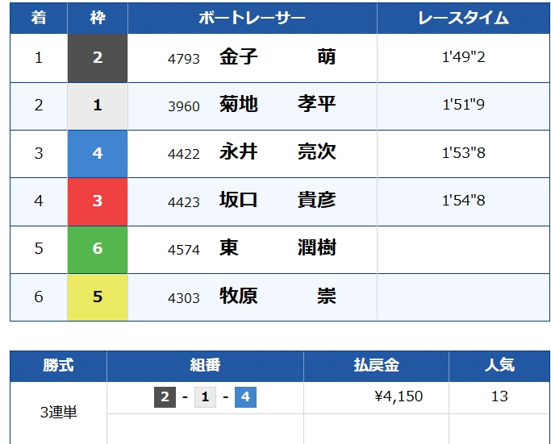Image resolution: width=551 pixels, height=444 pixels.
Task: Click the red lane 3 badge for 坂口 貴彦
Action: [x=98, y=201]
